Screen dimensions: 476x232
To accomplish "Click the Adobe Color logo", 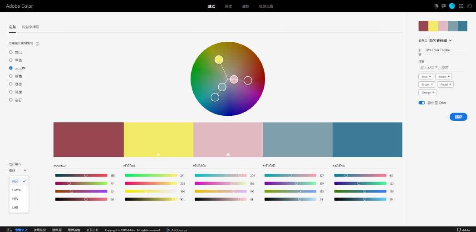I will (20, 6).
